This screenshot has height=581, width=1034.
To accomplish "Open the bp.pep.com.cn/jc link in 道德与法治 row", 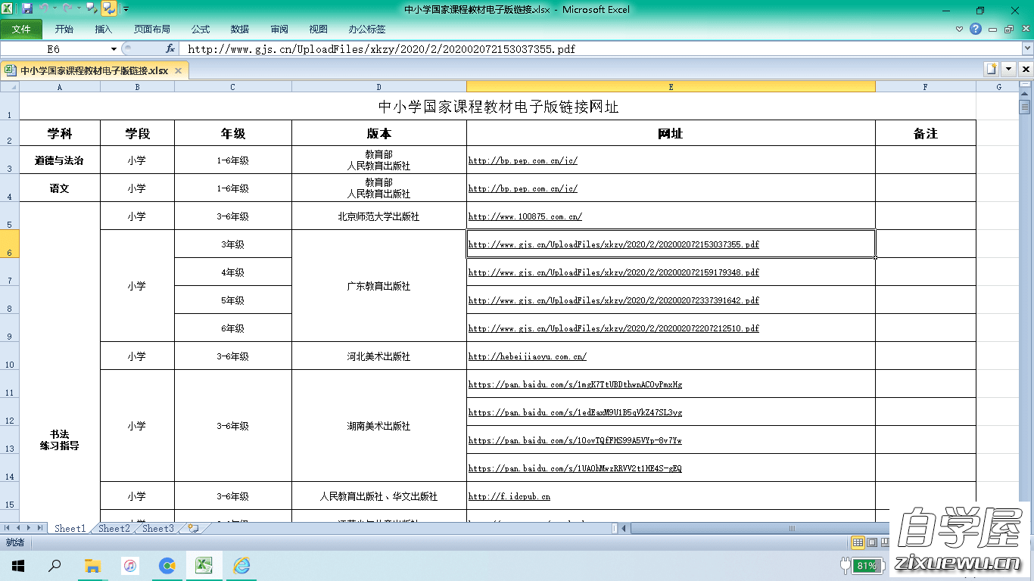I will coord(523,160).
